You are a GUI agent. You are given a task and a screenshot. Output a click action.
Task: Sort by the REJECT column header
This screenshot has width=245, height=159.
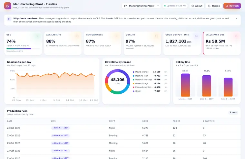[176, 121]
